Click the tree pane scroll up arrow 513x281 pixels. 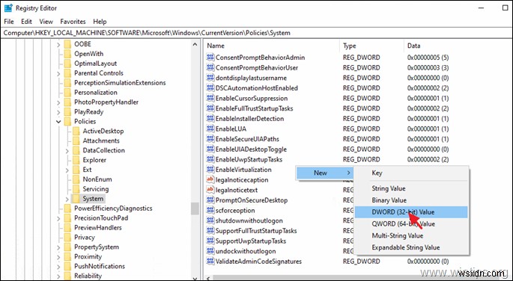click(195, 44)
